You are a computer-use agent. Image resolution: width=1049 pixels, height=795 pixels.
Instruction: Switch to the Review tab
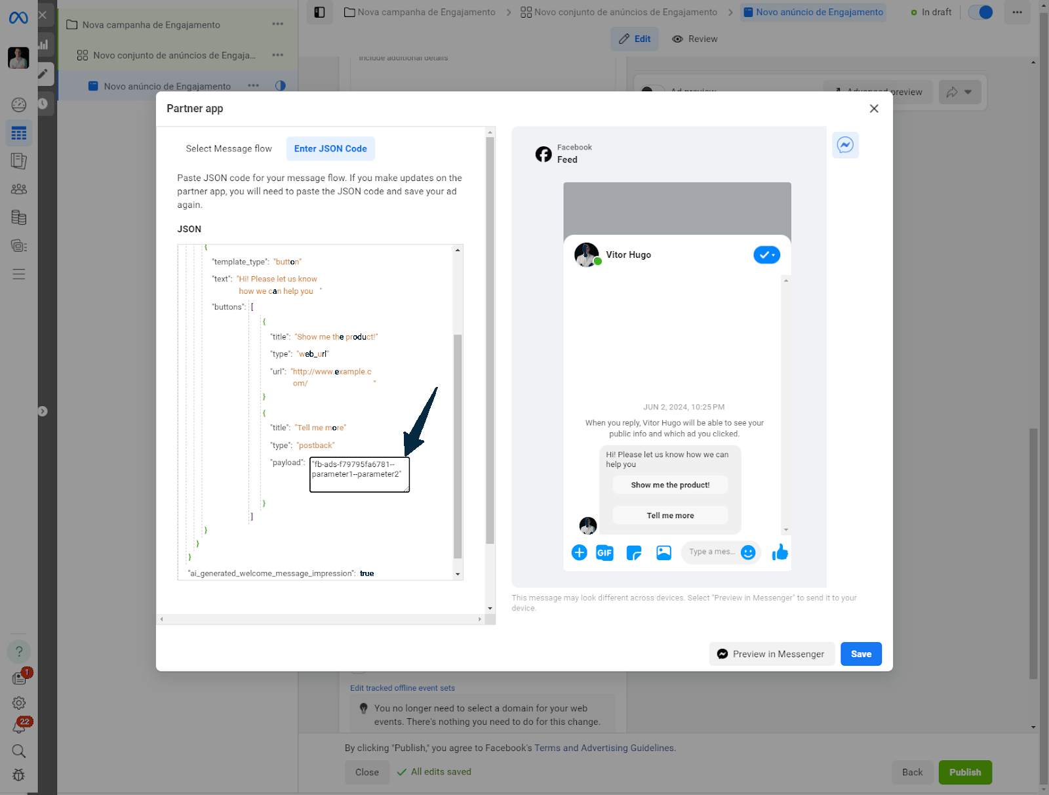(x=695, y=39)
